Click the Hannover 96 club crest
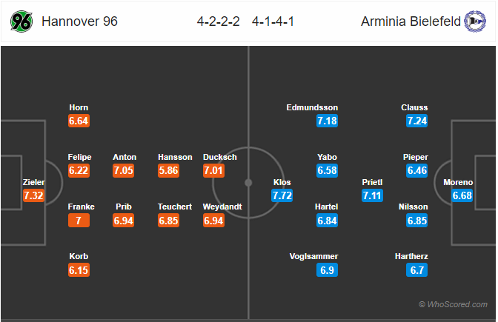498x322 pixels. pos(21,21)
